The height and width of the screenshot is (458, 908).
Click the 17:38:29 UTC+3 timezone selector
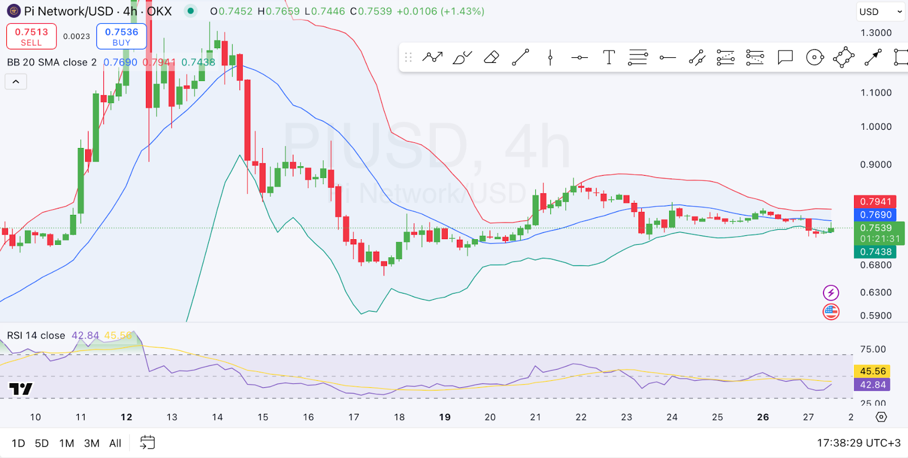[858, 443]
